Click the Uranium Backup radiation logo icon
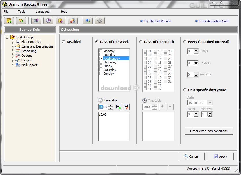Image resolution: width=241 pixels, height=175 pixels. click(5, 4)
